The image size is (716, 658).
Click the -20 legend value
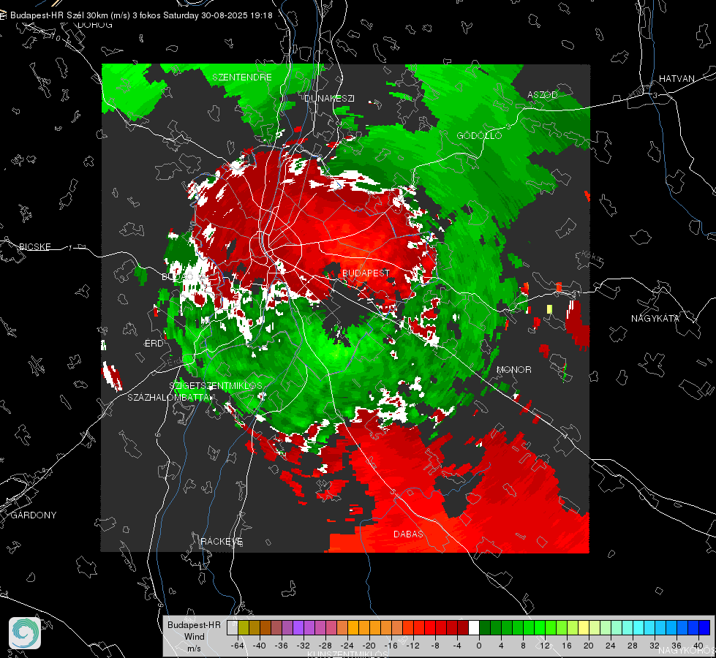click(369, 646)
